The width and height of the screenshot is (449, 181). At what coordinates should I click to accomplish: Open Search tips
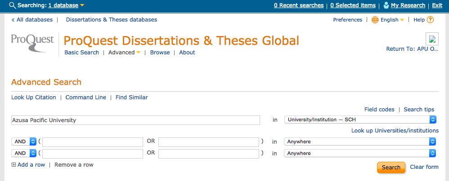(419, 110)
